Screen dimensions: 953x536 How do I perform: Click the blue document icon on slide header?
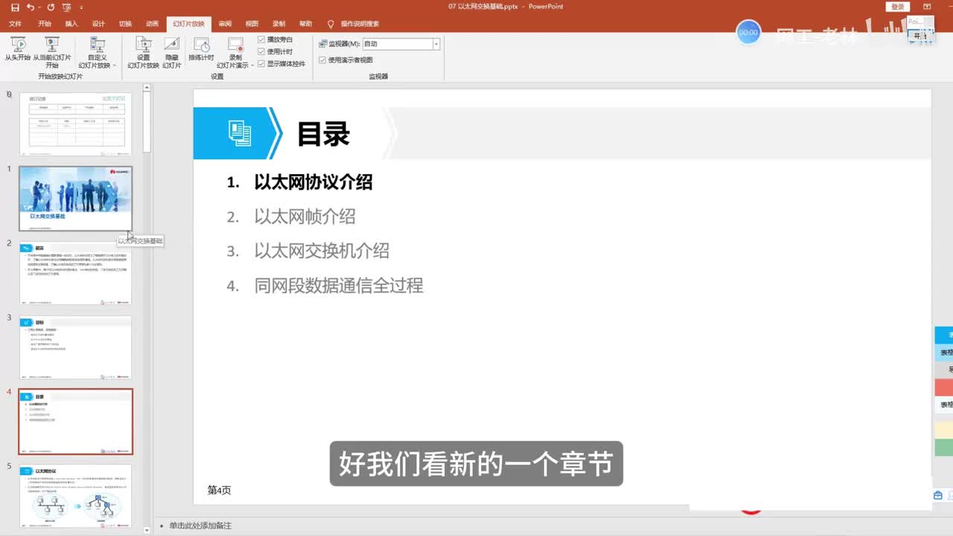click(x=240, y=133)
